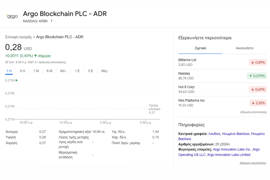This screenshot has height=180, width=270.
Task: Click the Υψ. 52-ε. value 1,54
Action: click(x=156, y=132)
